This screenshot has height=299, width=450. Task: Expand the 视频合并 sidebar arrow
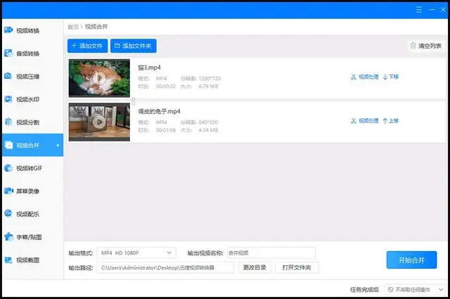(x=58, y=146)
